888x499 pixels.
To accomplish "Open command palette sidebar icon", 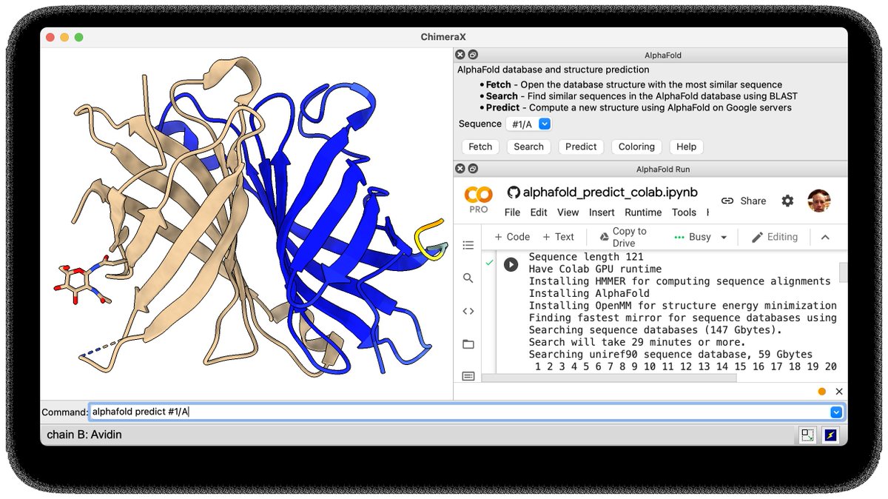I will tap(468, 376).
